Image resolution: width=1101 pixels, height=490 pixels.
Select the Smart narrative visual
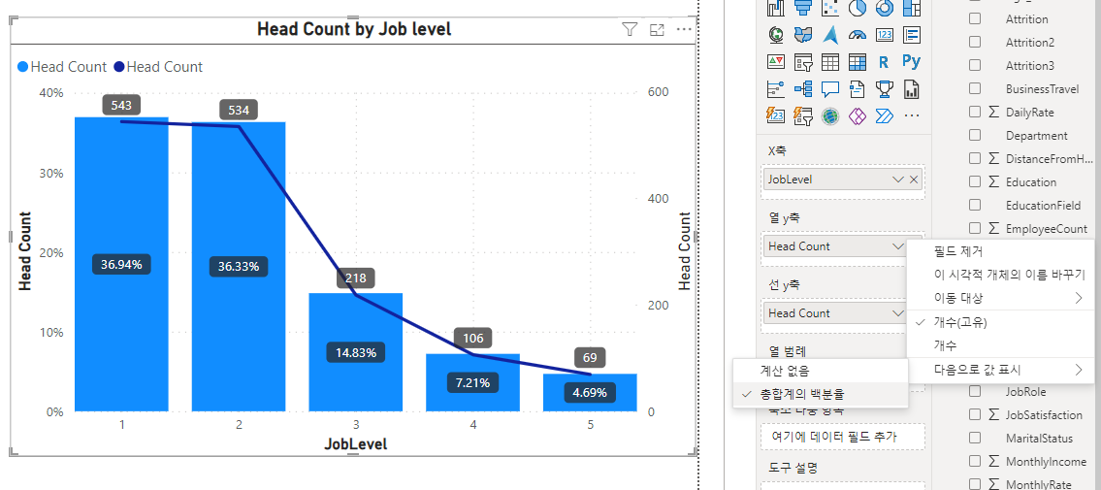858,89
